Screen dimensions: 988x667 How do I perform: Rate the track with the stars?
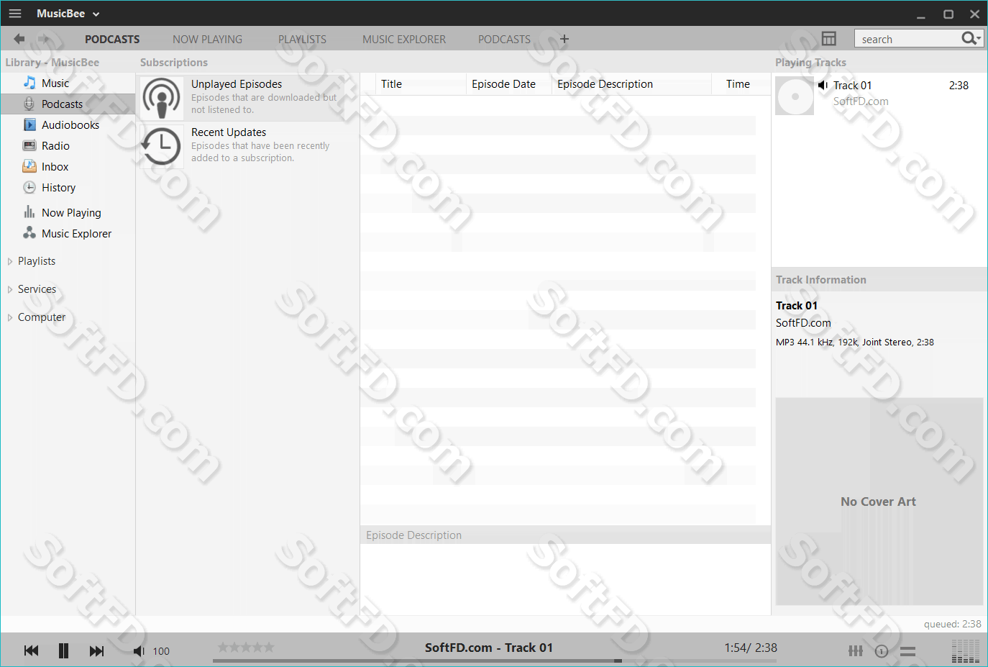click(x=246, y=648)
